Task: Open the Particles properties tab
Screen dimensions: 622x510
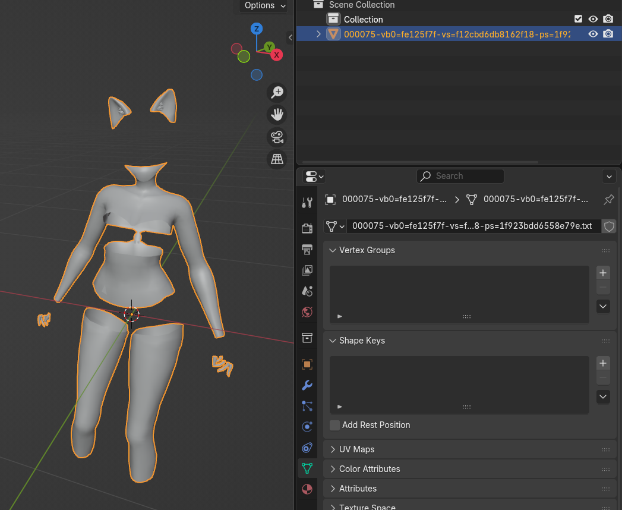Action: pos(307,406)
